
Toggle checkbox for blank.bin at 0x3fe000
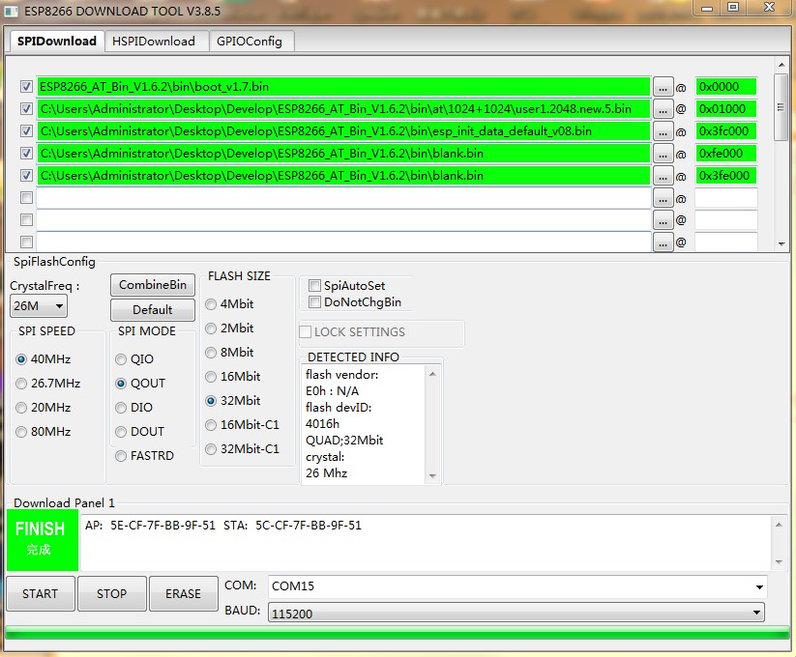(x=26, y=176)
